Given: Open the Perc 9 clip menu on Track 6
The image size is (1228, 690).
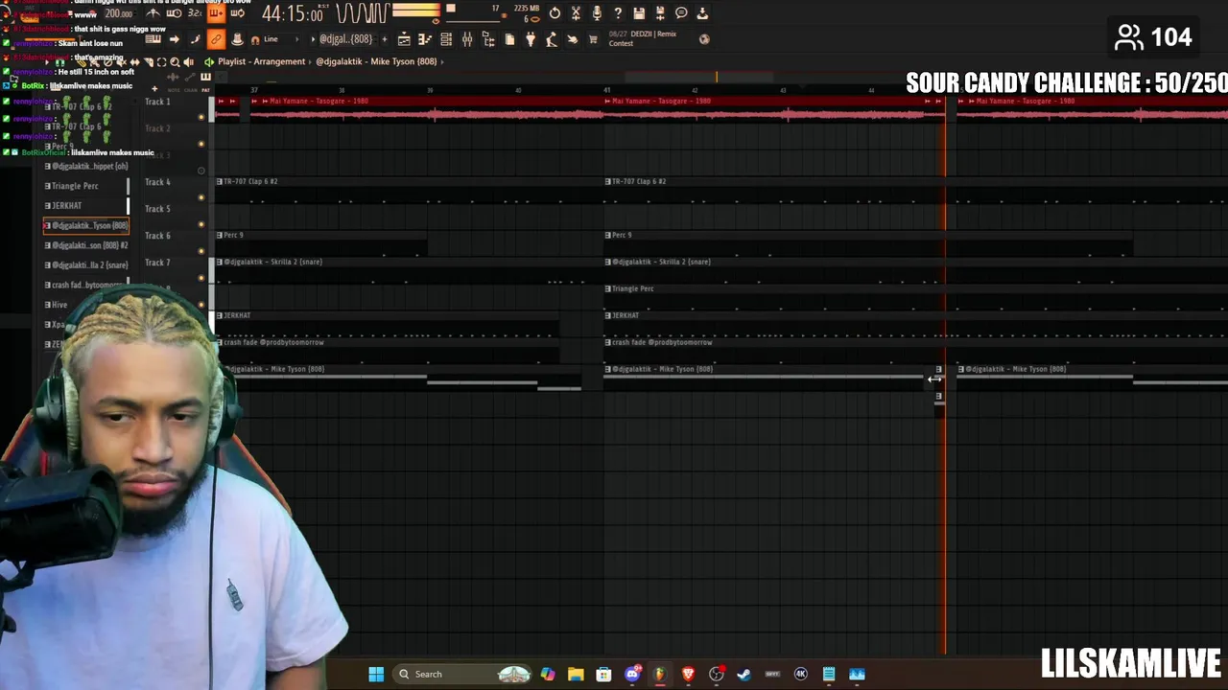Looking at the screenshot, I should pyautogui.click(x=220, y=235).
